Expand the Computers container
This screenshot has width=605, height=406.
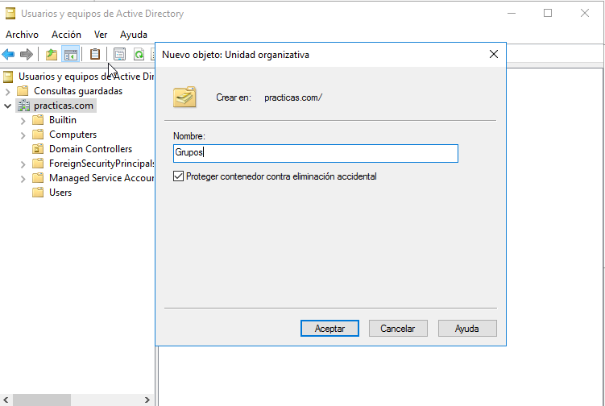(x=23, y=135)
